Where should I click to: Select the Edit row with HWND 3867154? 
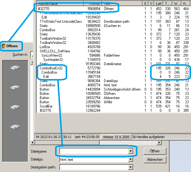(113, 77)
